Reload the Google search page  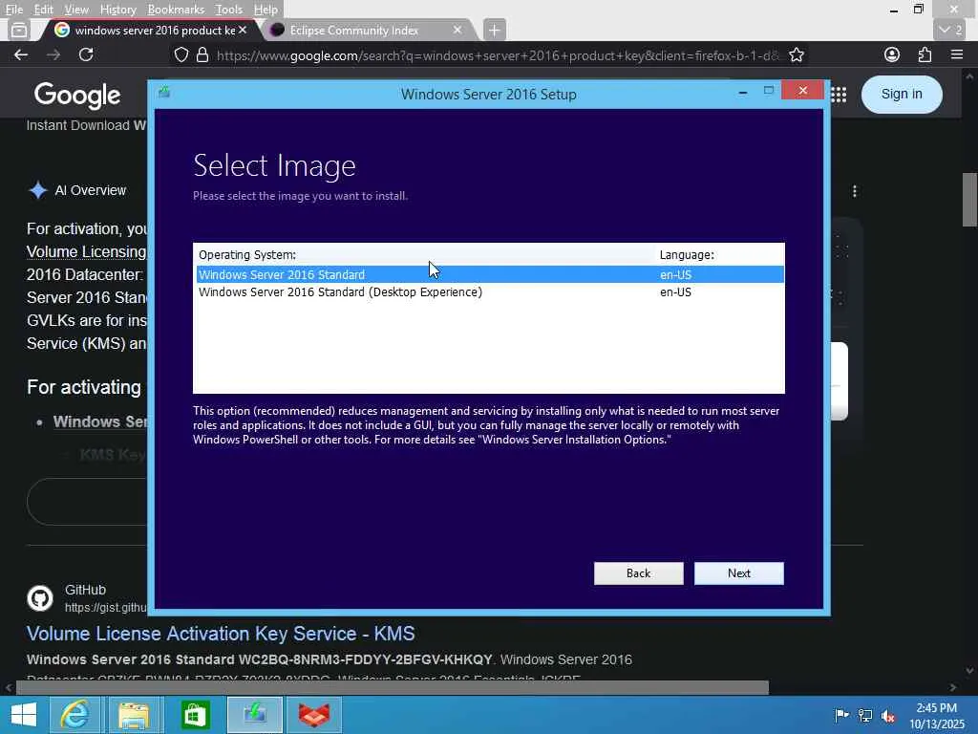(86, 54)
